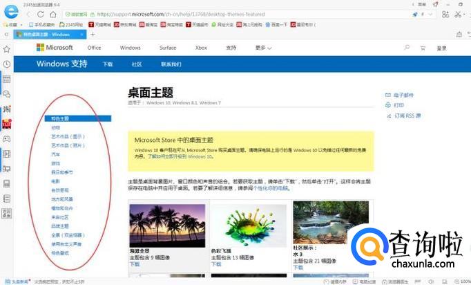The width and height of the screenshot is (471, 285).
Task: Click the search magnifier on Microsoft header
Action: (407, 48)
